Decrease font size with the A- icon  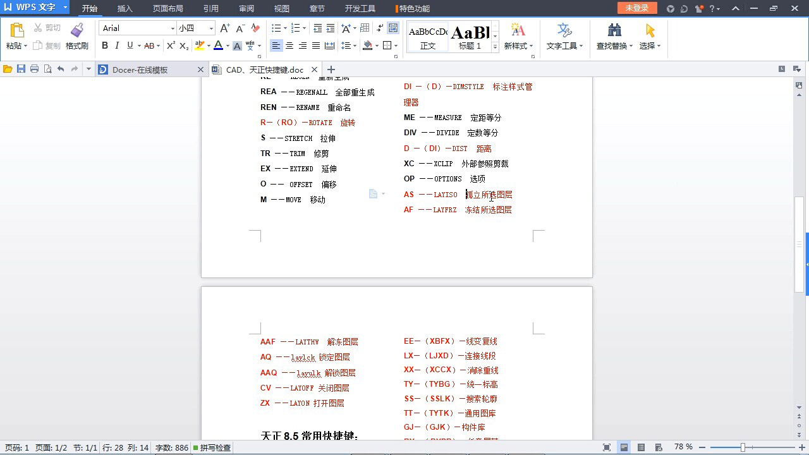click(240, 28)
